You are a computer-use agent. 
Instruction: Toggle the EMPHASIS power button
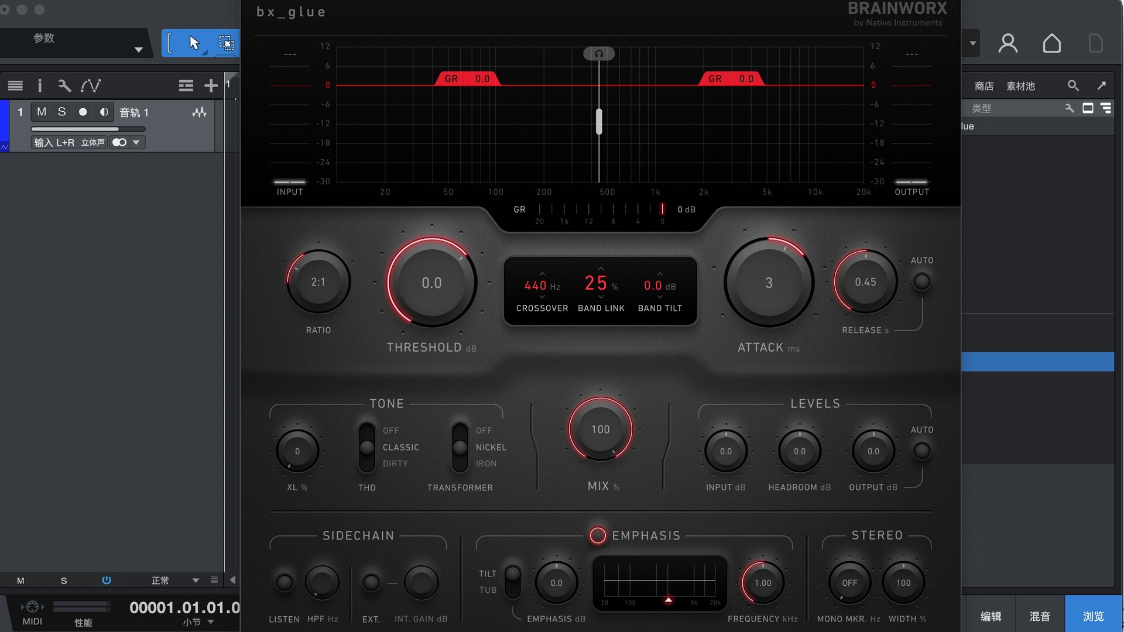pyautogui.click(x=598, y=535)
